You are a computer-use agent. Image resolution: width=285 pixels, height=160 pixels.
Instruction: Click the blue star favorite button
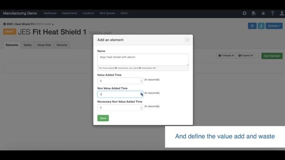(x=252, y=26)
